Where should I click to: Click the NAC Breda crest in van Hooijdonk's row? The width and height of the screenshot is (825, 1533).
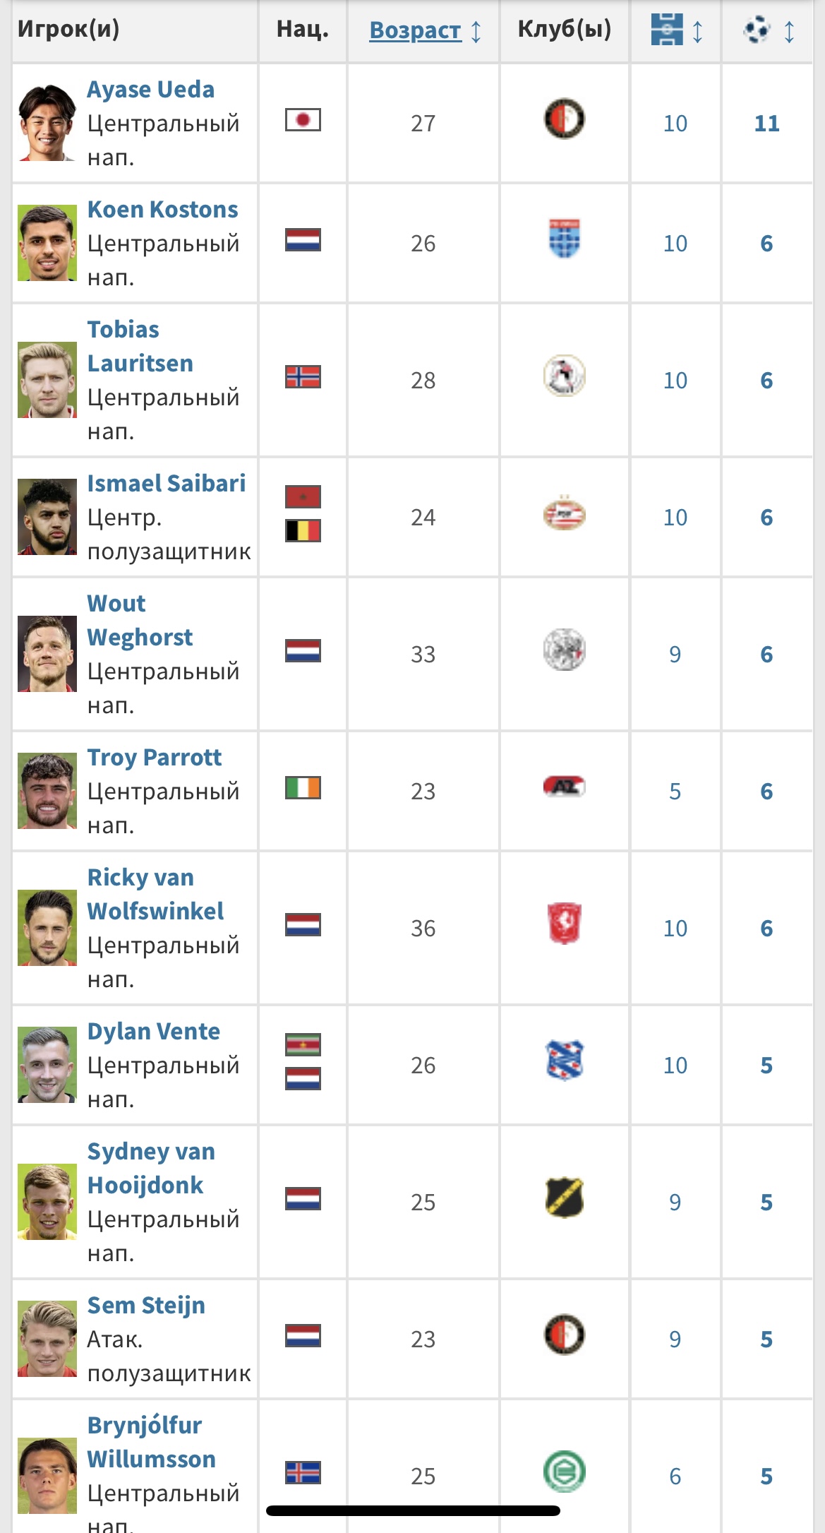pyautogui.click(x=564, y=1198)
